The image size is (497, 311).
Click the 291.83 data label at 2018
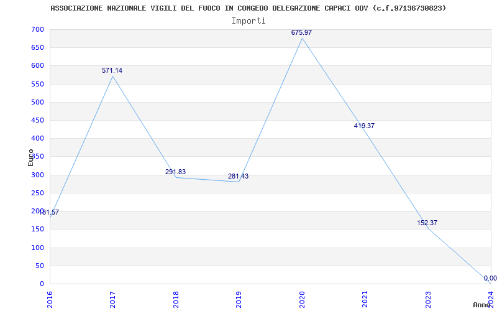[x=175, y=172]
